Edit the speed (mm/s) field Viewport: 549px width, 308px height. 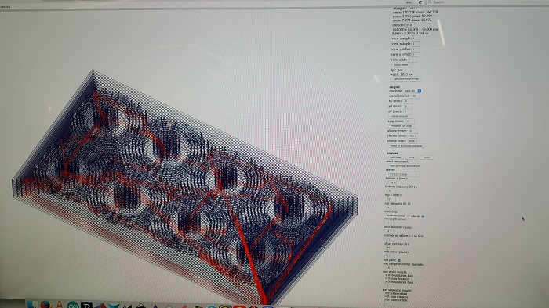click(415, 96)
